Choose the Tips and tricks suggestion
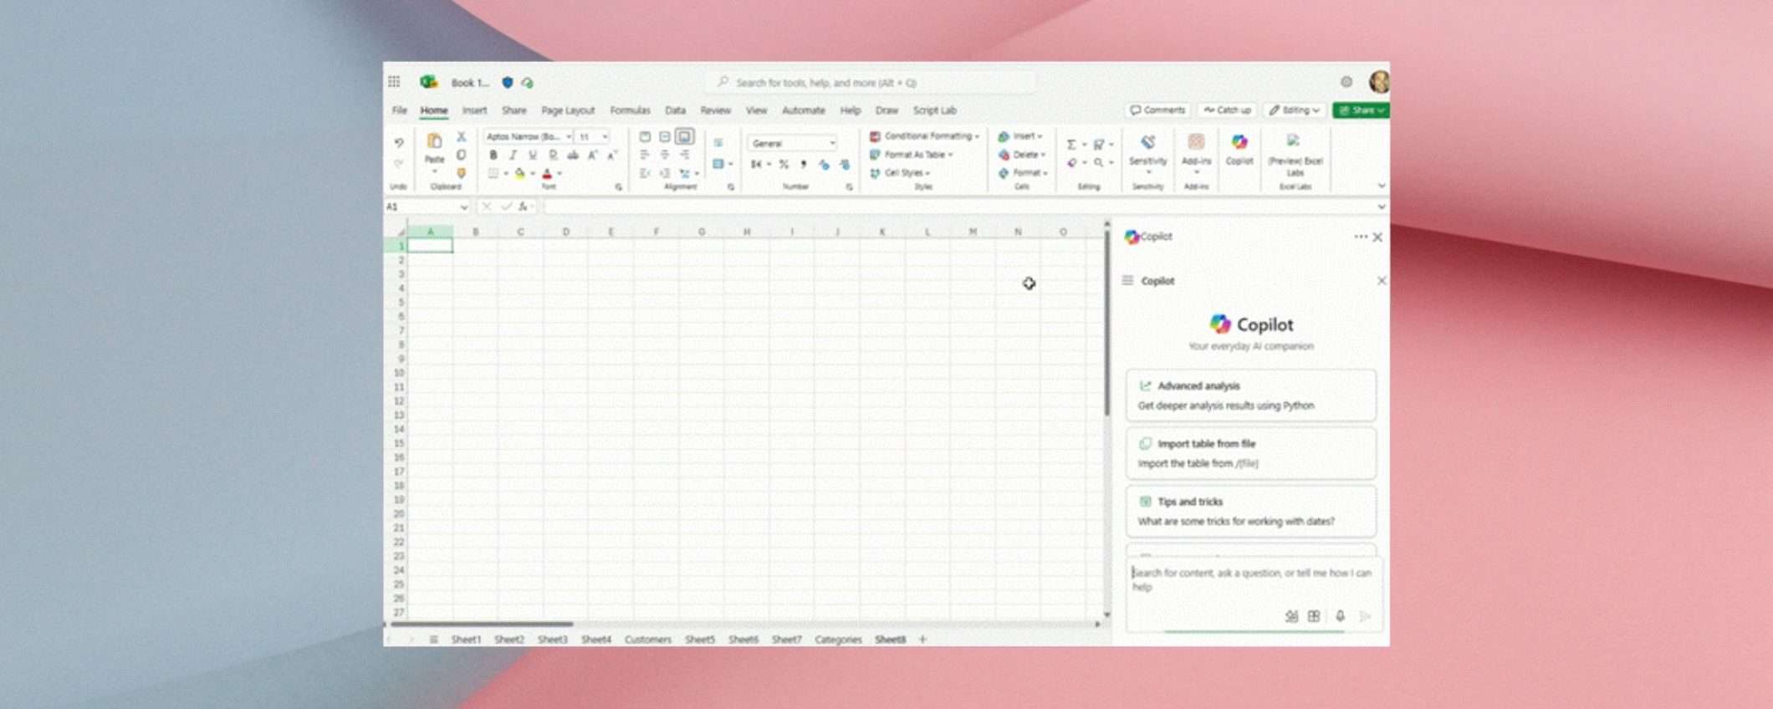1773x709 pixels. (1250, 511)
